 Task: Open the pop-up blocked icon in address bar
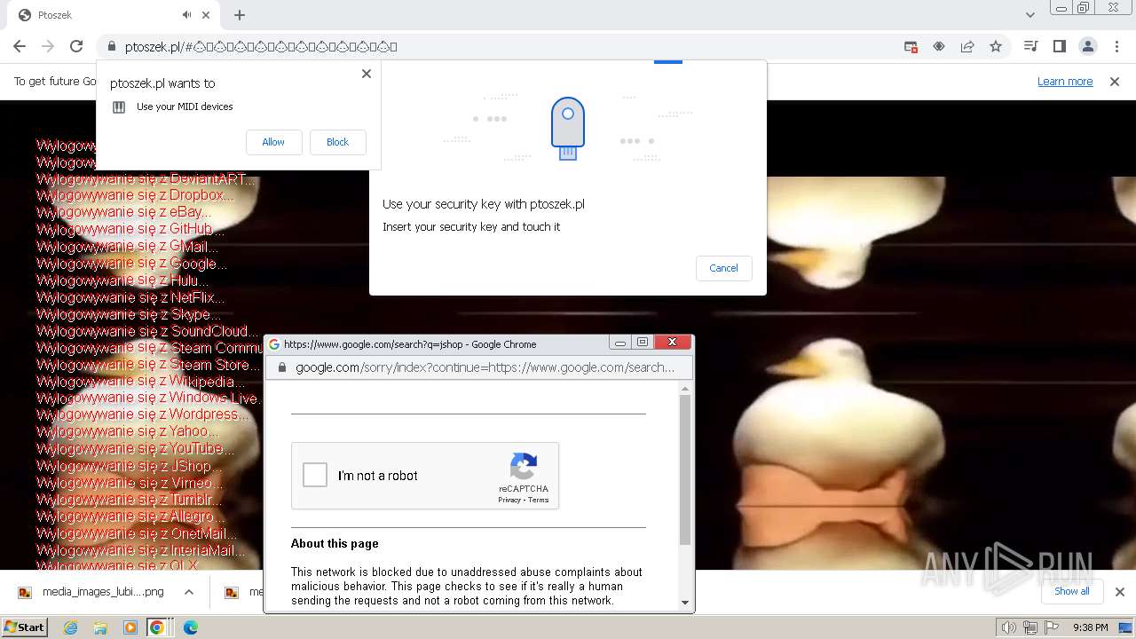coord(911,46)
